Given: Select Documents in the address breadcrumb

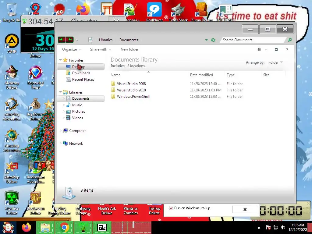Looking at the screenshot, I should point(129,40).
